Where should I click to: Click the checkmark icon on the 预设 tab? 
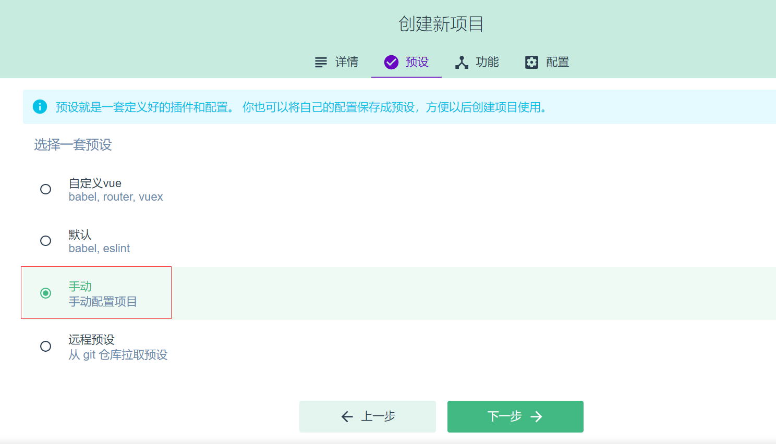391,62
